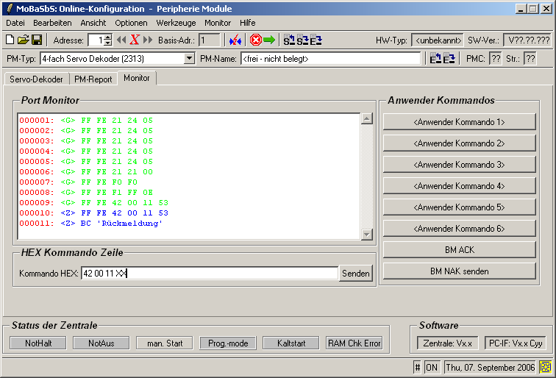Toggle the NotHalt status button
This screenshot has width=556, height=378.
tap(38, 343)
